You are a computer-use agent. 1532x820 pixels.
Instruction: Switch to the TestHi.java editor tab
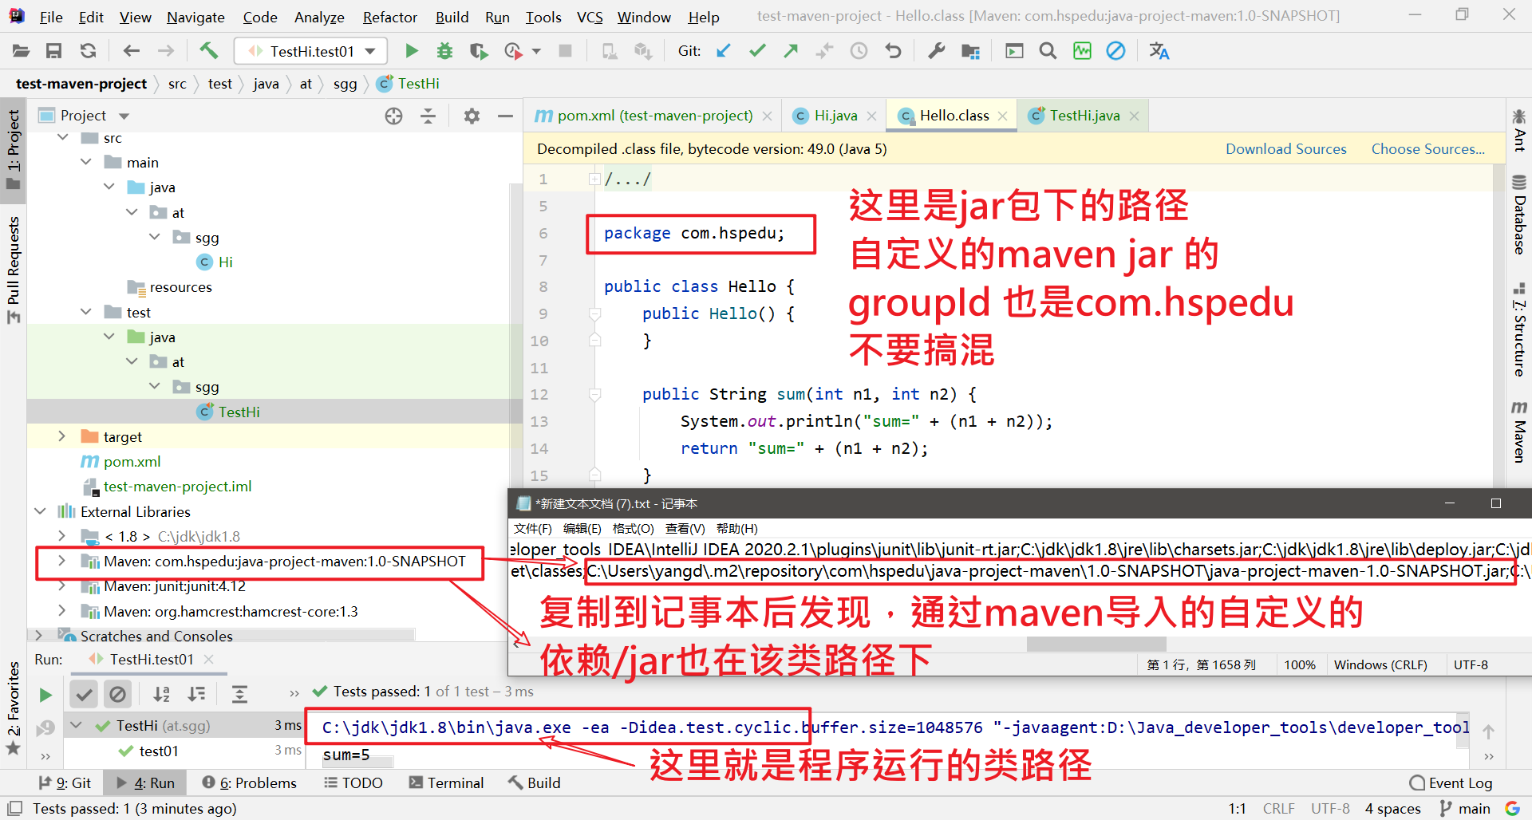point(1084,116)
